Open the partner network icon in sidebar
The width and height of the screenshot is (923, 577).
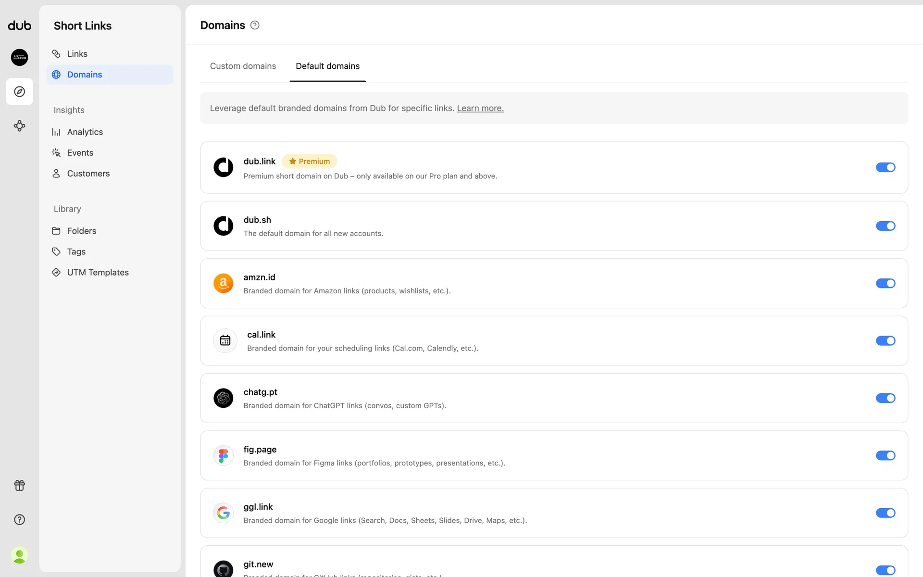(x=19, y=126)
